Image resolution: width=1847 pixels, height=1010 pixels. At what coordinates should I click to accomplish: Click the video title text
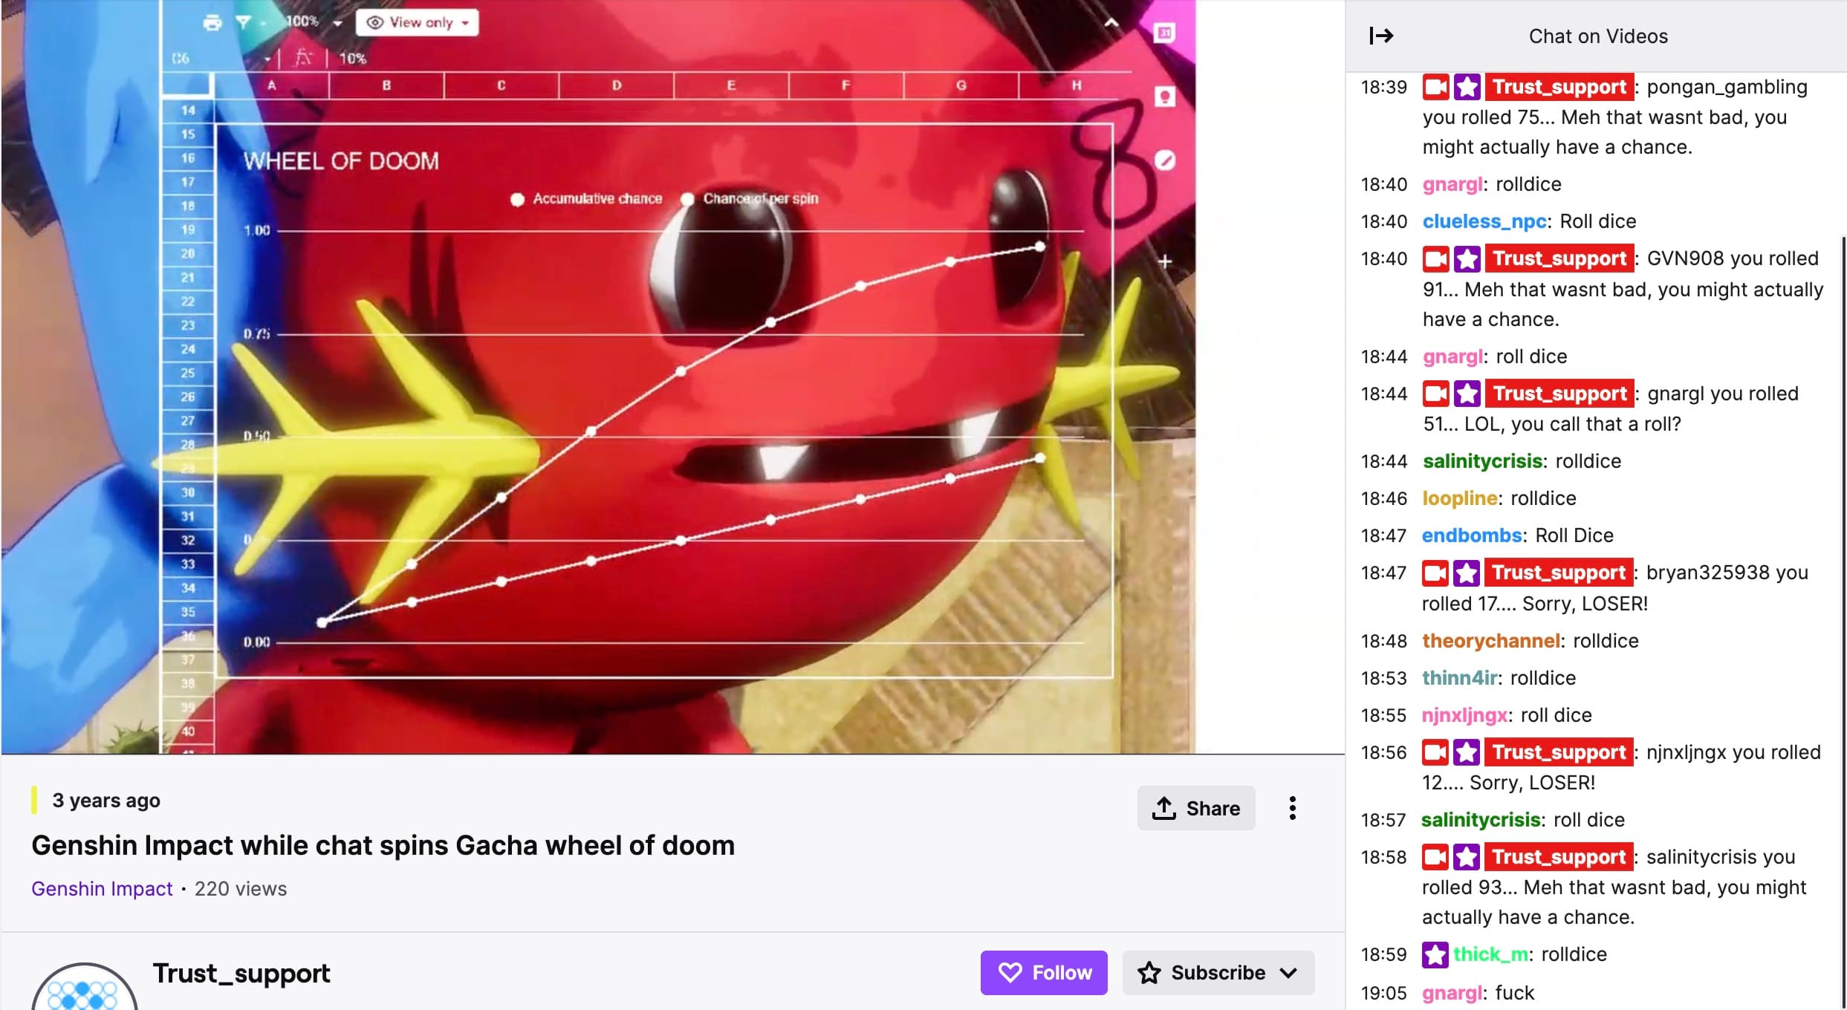coord(383,845)
